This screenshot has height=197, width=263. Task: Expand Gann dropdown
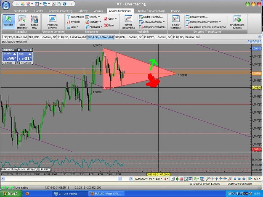point(116,19)
